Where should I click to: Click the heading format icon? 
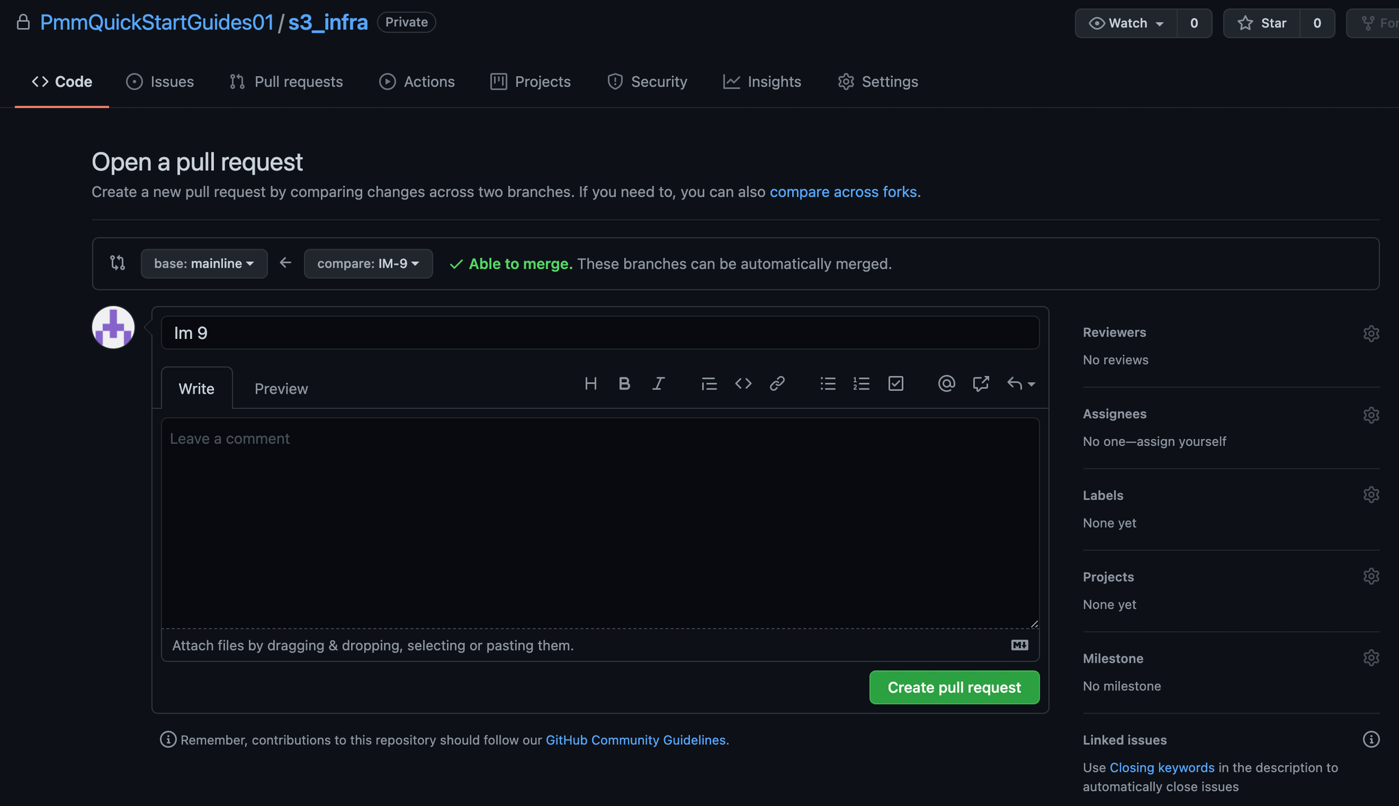click(590, 384)
